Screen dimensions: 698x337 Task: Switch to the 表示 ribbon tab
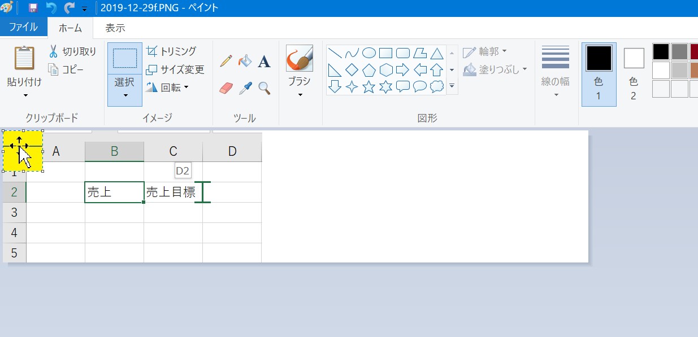coord(115,28)
